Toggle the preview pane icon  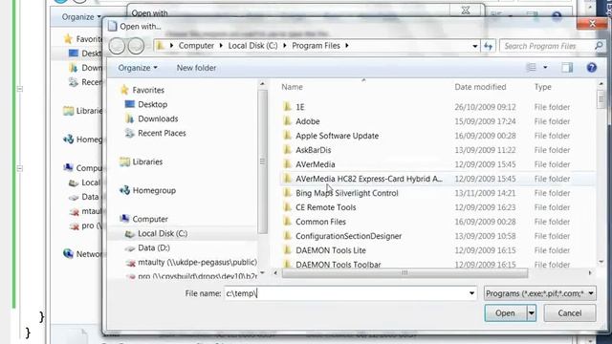(x=567, y=68)
